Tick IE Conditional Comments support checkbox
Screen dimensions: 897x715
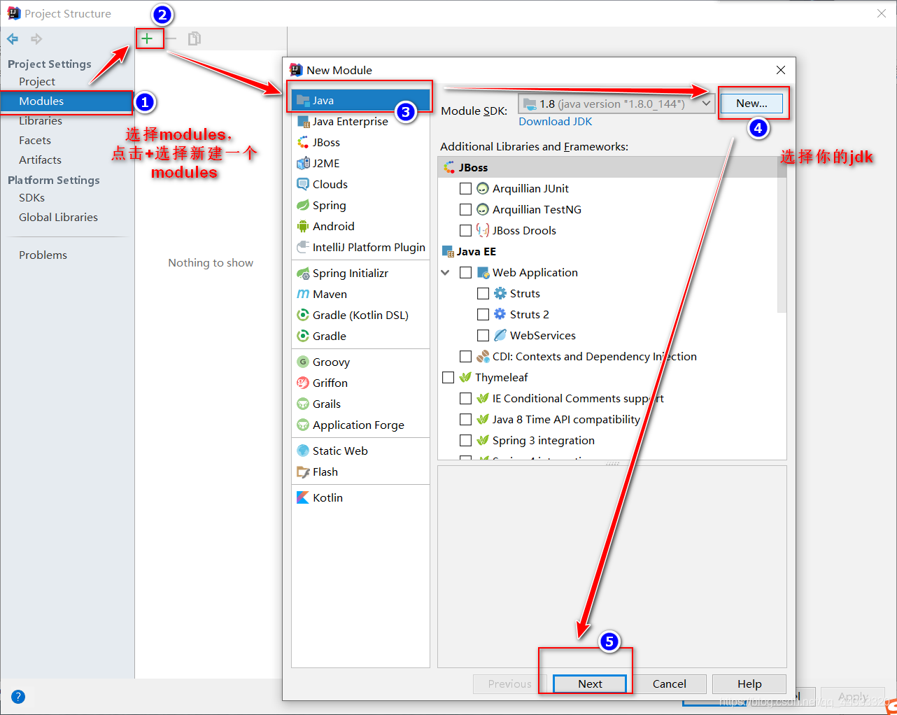pos(465,399)
